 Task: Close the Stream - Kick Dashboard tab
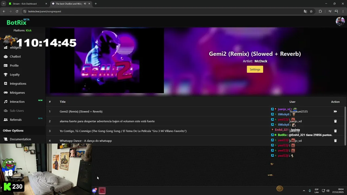(46, 4)
